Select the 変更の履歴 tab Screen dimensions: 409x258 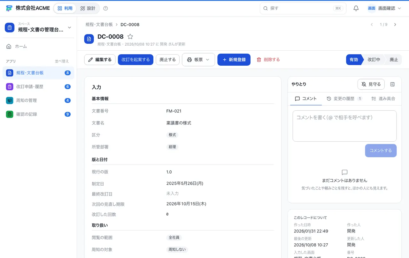[344, 99]
